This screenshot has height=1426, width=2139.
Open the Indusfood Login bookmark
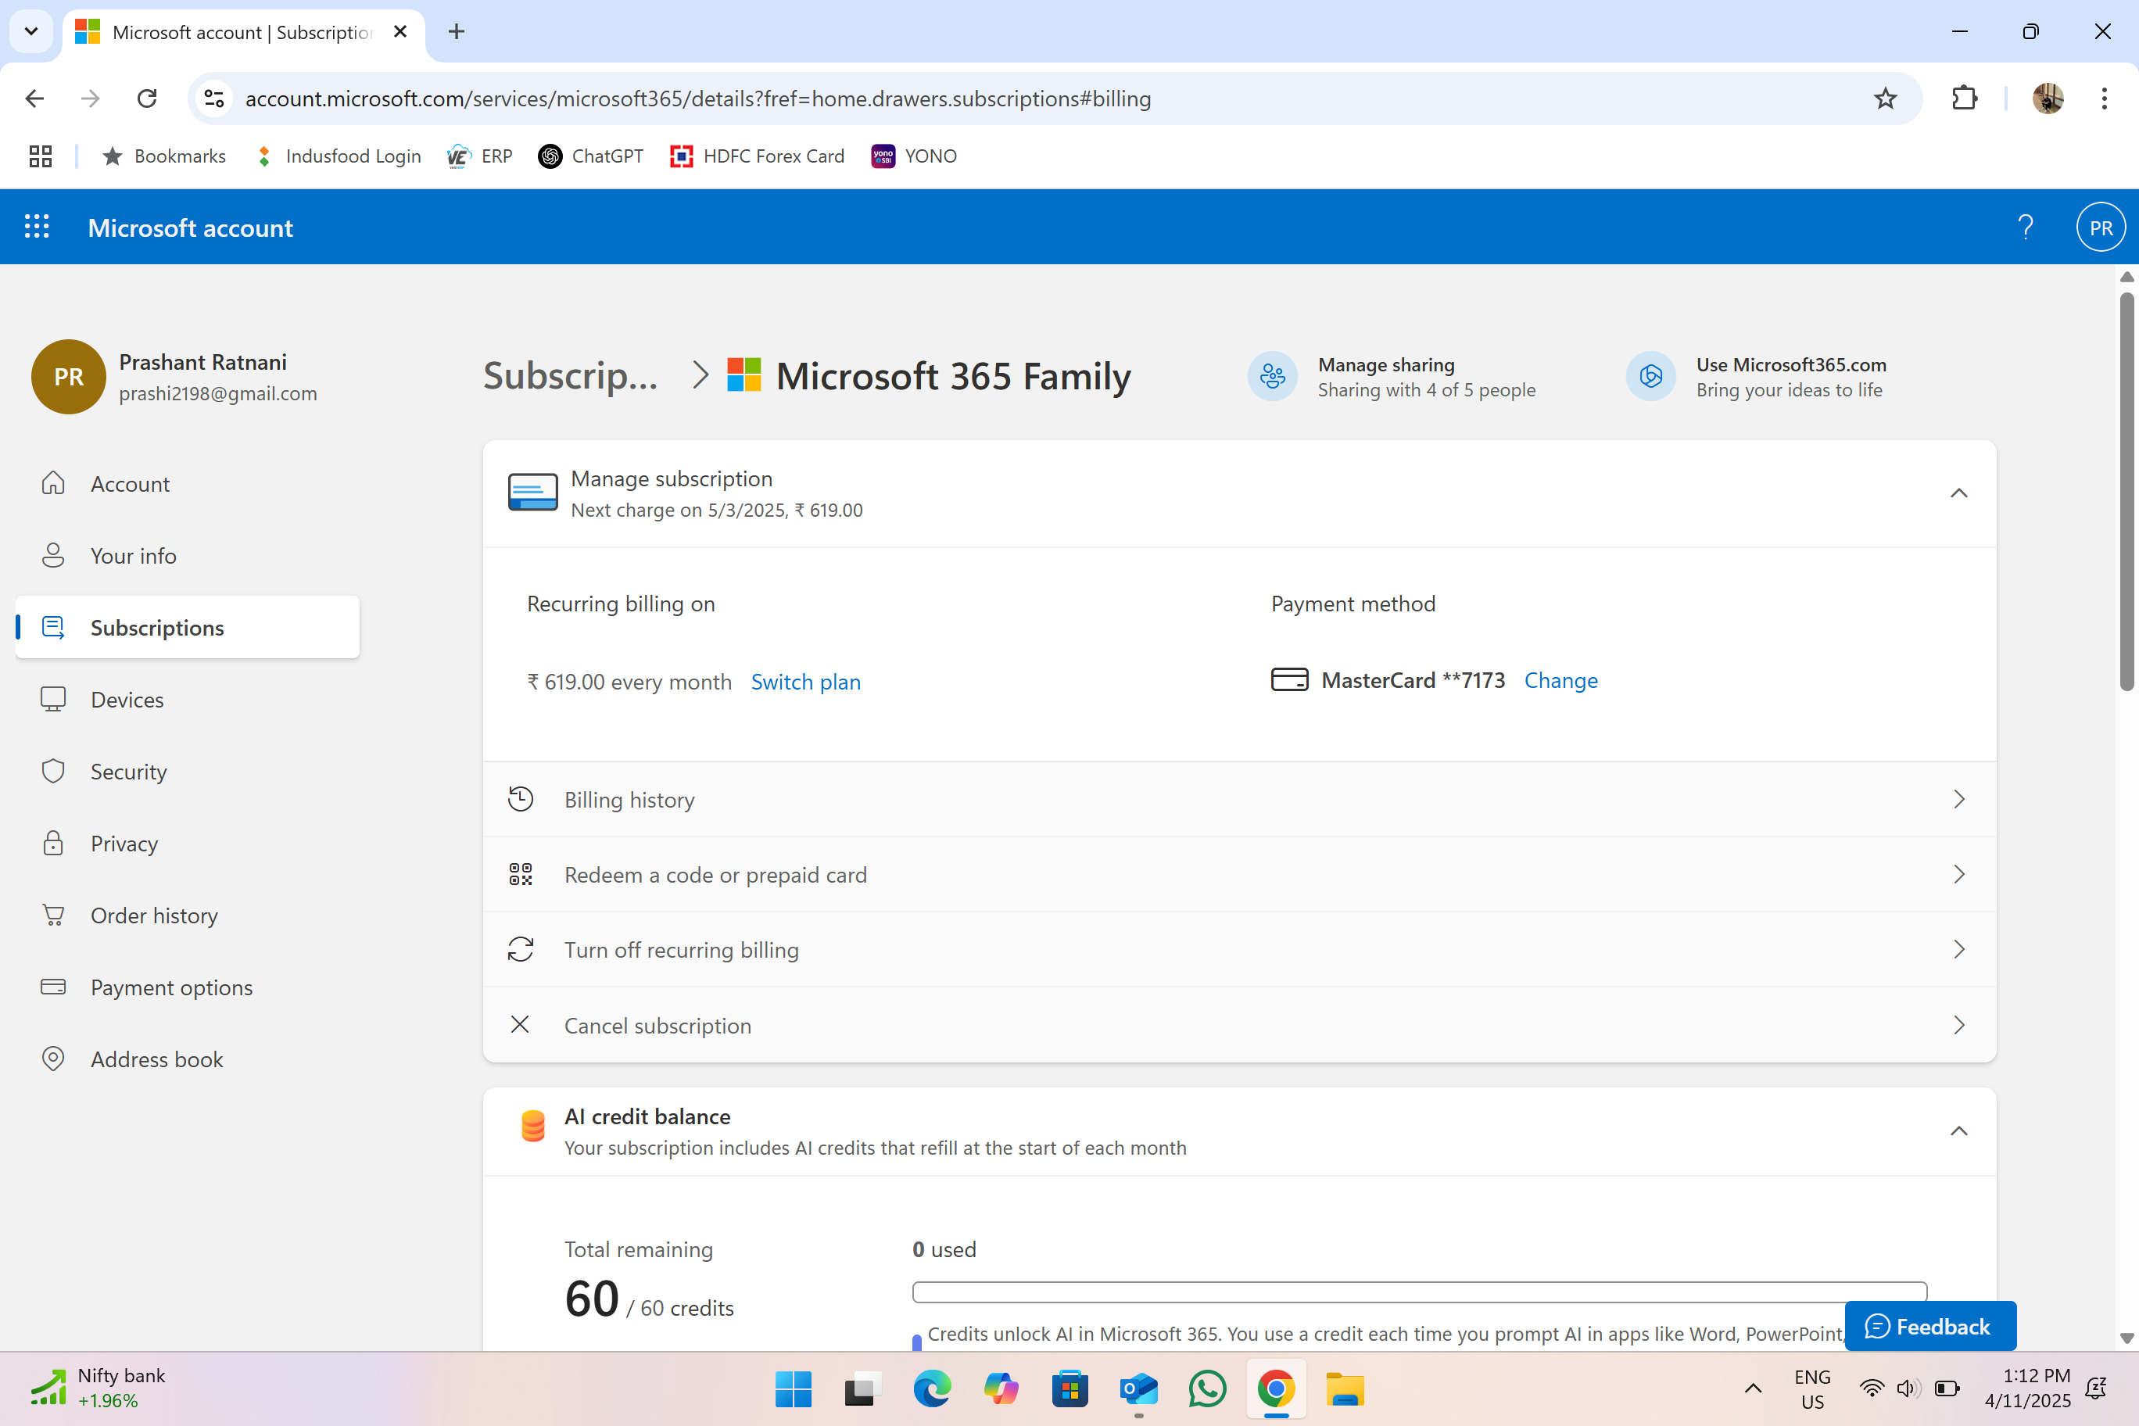click(x=338, y=156)
